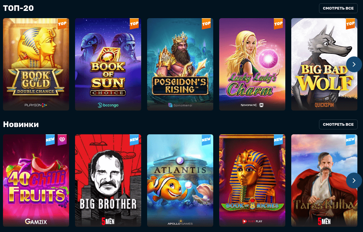The image size is (363, 232).
Task: Click СМОТРЕТЬ ВСЕ for the Новинки section
Action: coord(338,124)
